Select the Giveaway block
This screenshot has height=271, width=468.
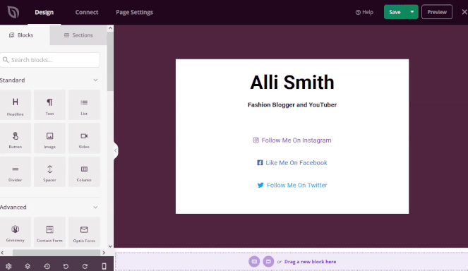(16, 232)
